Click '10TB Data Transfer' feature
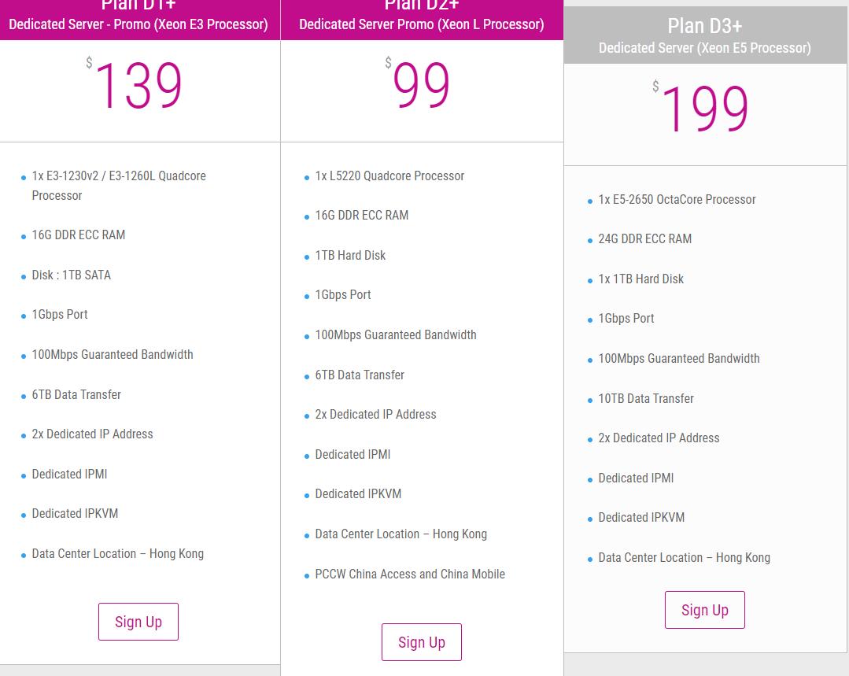Viewport: 849px width, 676px height. 646,399
